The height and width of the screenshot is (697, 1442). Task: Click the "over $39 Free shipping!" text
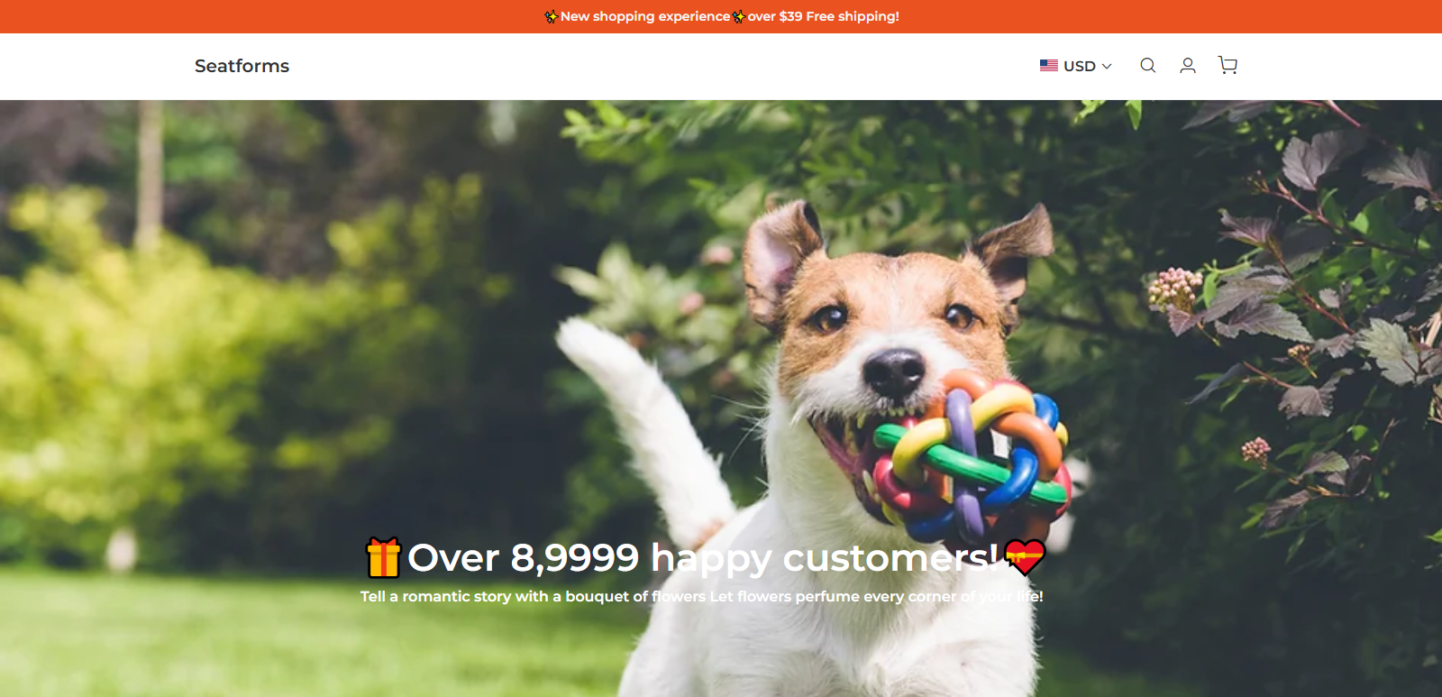[824, 16]
